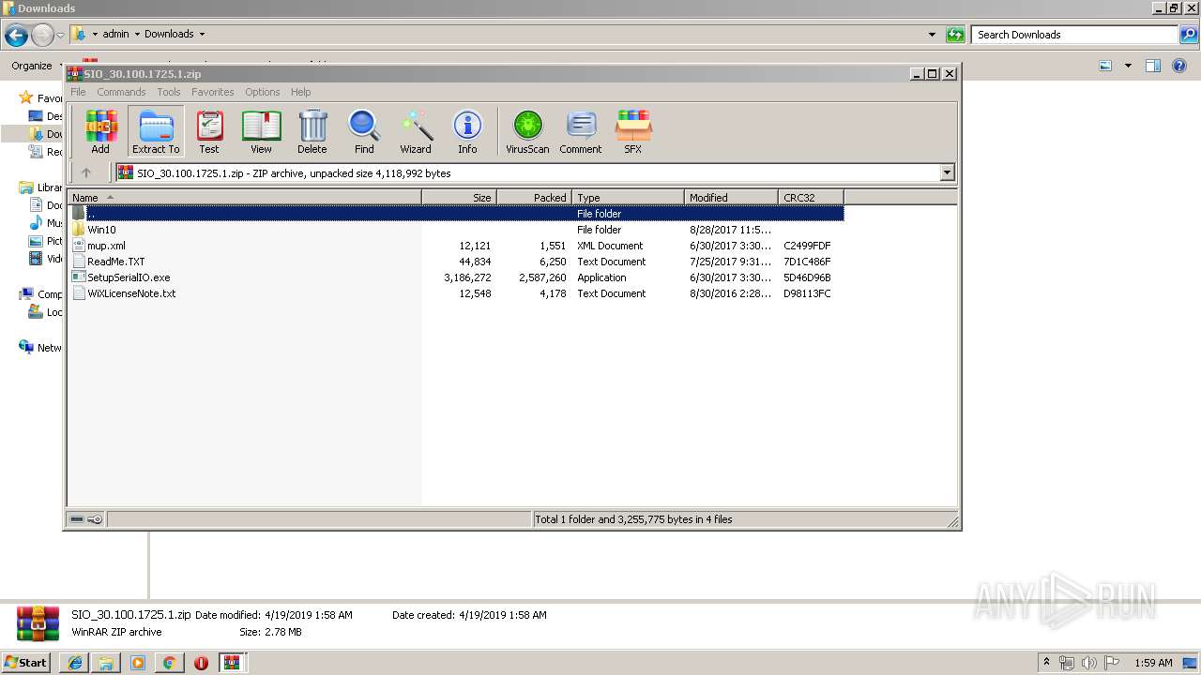1201x675 pixels.
Task: Open Opera from the taskbar
Action: pos(201,663)
